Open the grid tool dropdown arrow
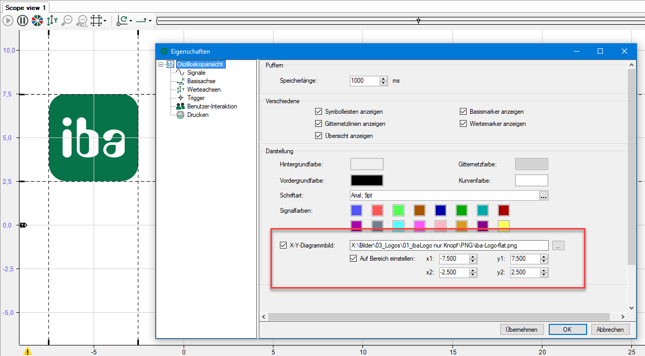 click(105, 21)
